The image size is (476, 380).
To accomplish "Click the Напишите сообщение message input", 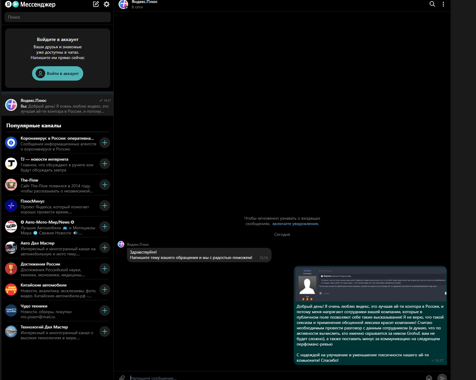I will (269, 378).
